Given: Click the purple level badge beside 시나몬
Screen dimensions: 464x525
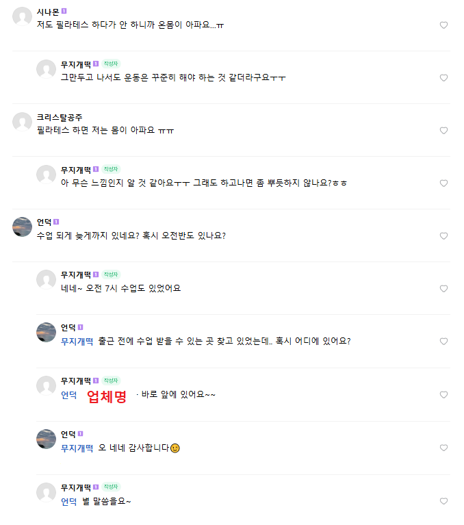Looking at the screenshot, I should click(x=64, y=12).
